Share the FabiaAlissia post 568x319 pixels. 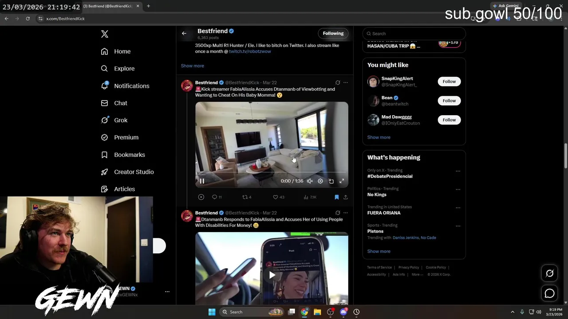(x=346, y=197)
